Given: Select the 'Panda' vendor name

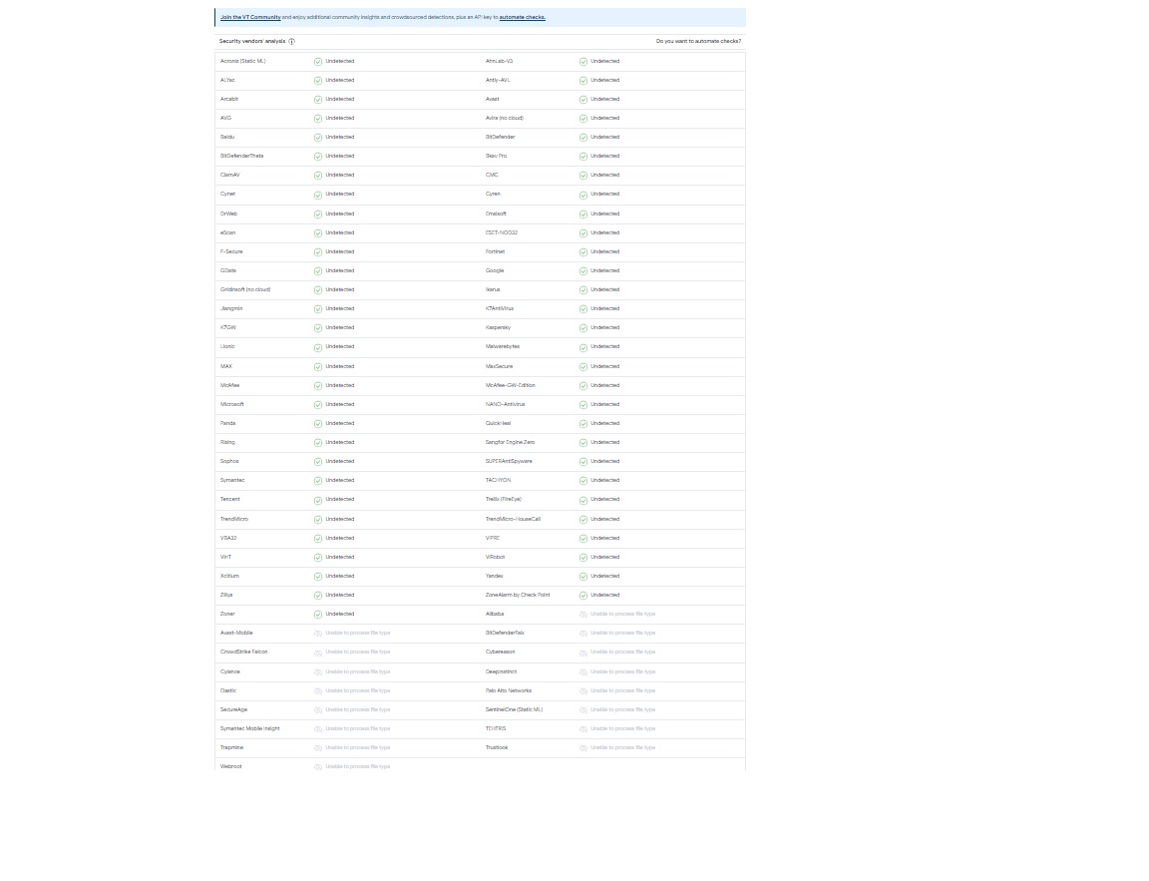Looking at the screenshot, I should [x=227, y=424].
